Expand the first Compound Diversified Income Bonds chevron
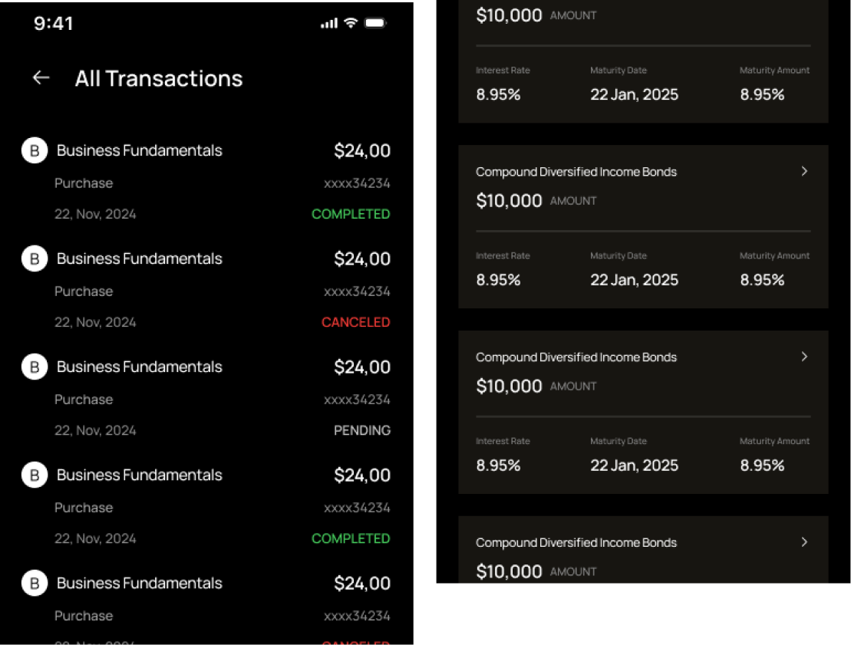Image resolution: width=851 pixels, height=645 pixels. [x=804, y=172]
